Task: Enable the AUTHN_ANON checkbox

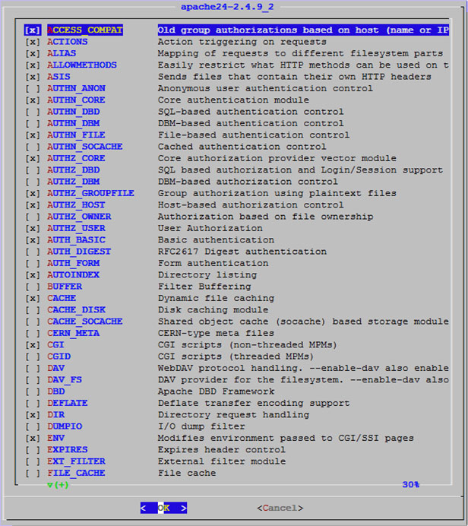Action: (33, 89)
